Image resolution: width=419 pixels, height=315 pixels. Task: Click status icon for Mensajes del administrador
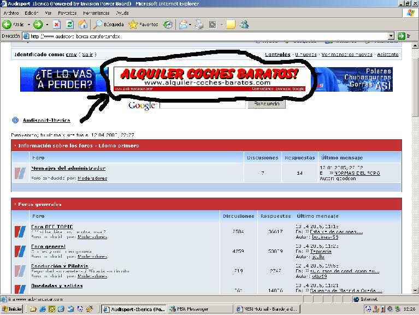[x=20, y=173]
